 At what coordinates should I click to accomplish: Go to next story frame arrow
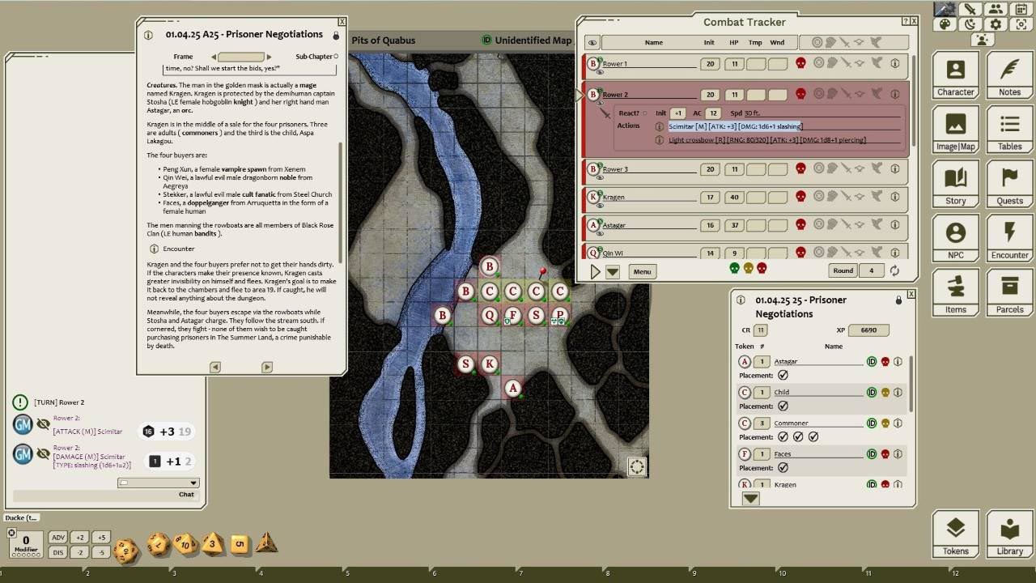270,57
